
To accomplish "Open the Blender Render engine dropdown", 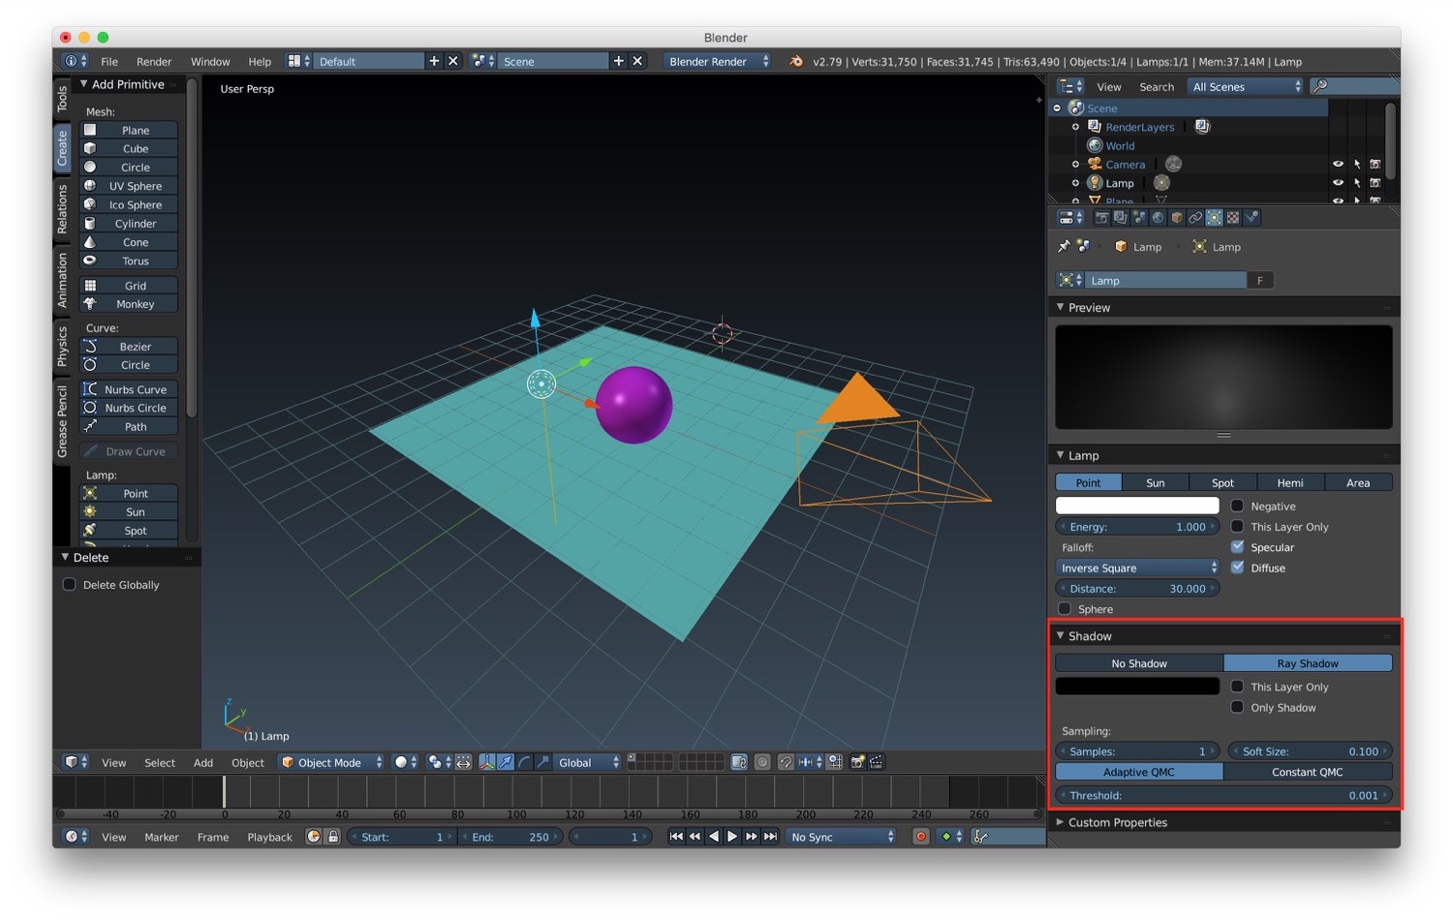I will 717,61.
